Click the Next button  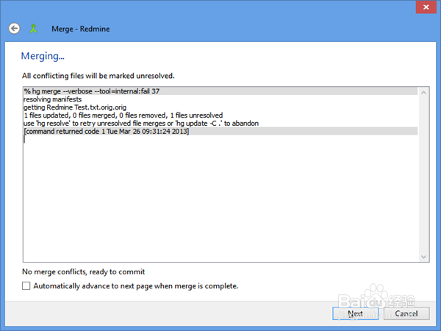(x=356, y=313)
